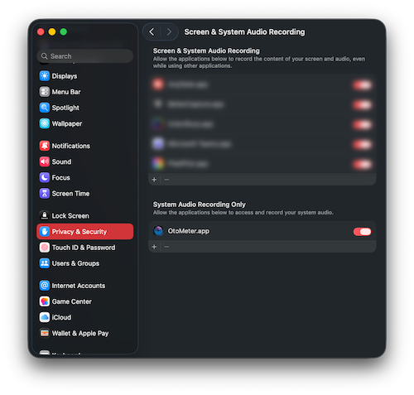The image size is (414, 395).
Task: Select Wallpaper in the sidebar
Action: [85, 123]
